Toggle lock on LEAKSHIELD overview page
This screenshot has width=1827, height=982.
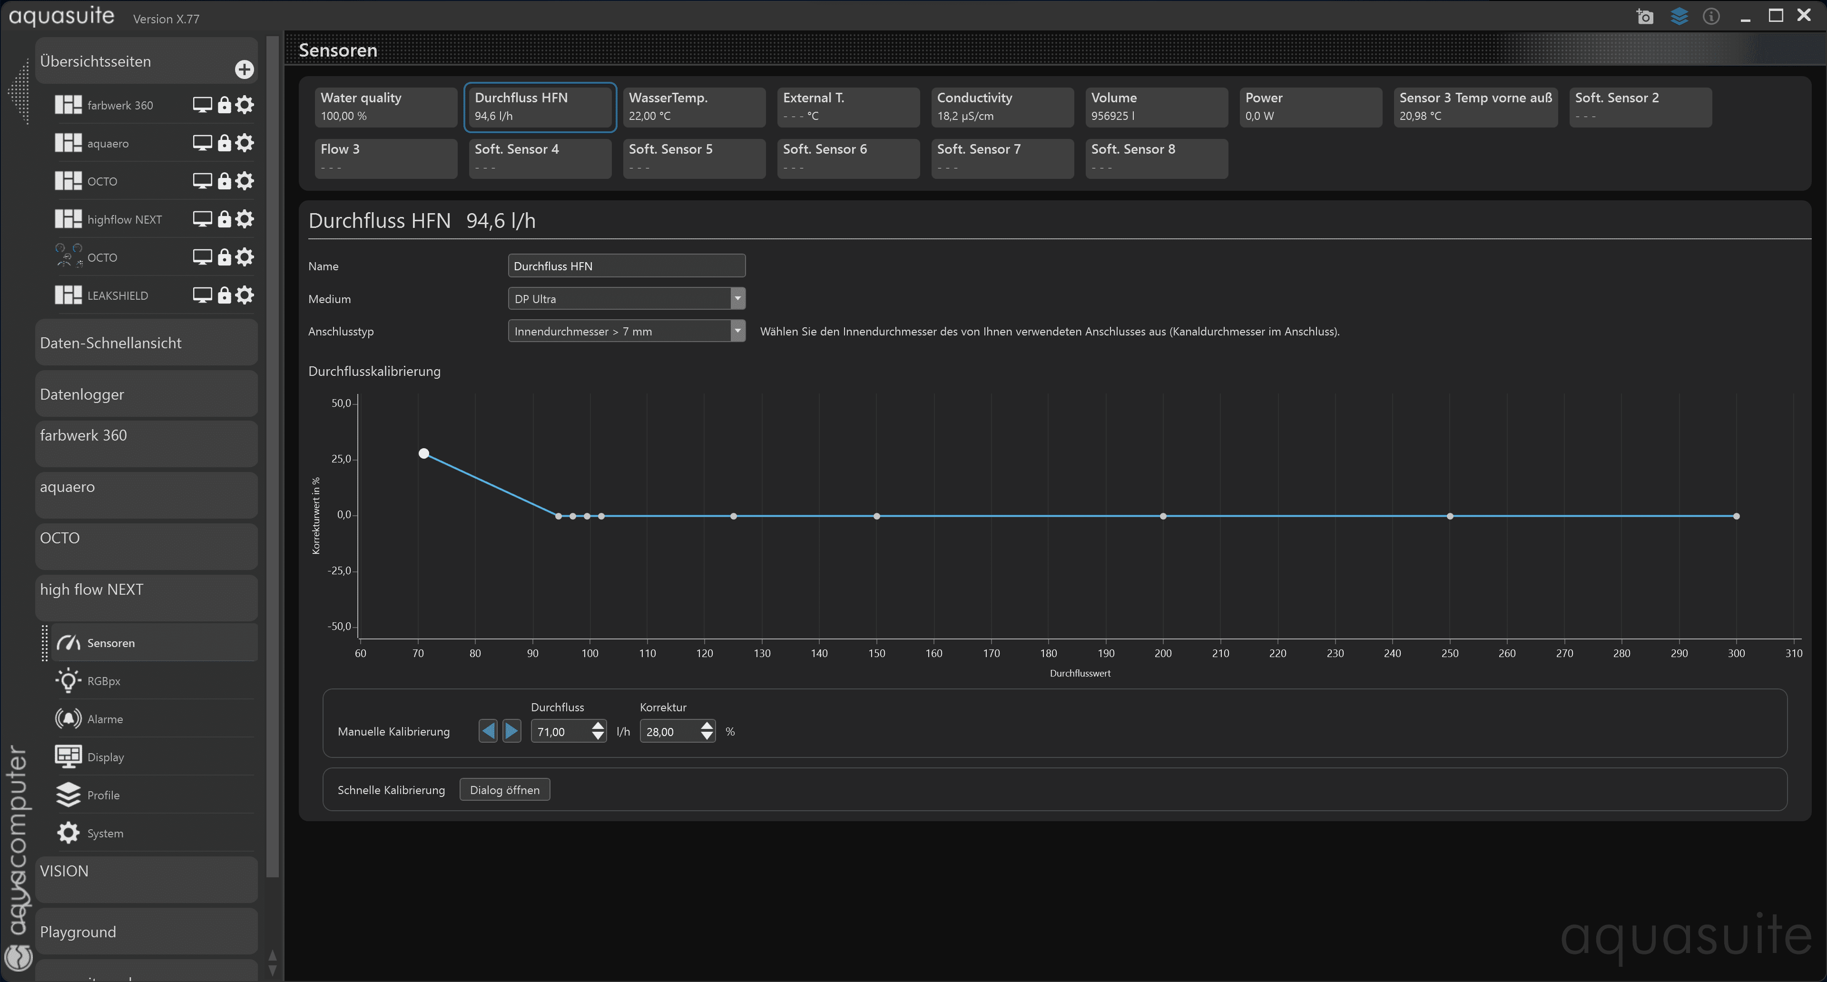click(224, 295)
